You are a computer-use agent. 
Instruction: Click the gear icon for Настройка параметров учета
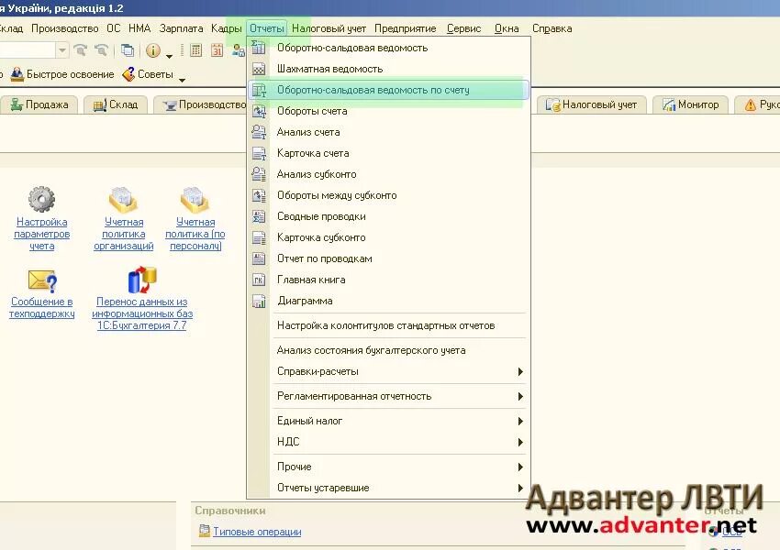[40, 201]
